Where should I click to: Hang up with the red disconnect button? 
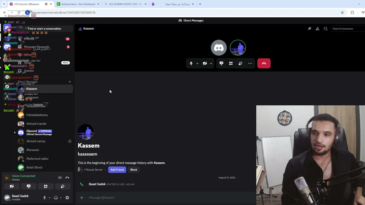(x=264, y=63)
